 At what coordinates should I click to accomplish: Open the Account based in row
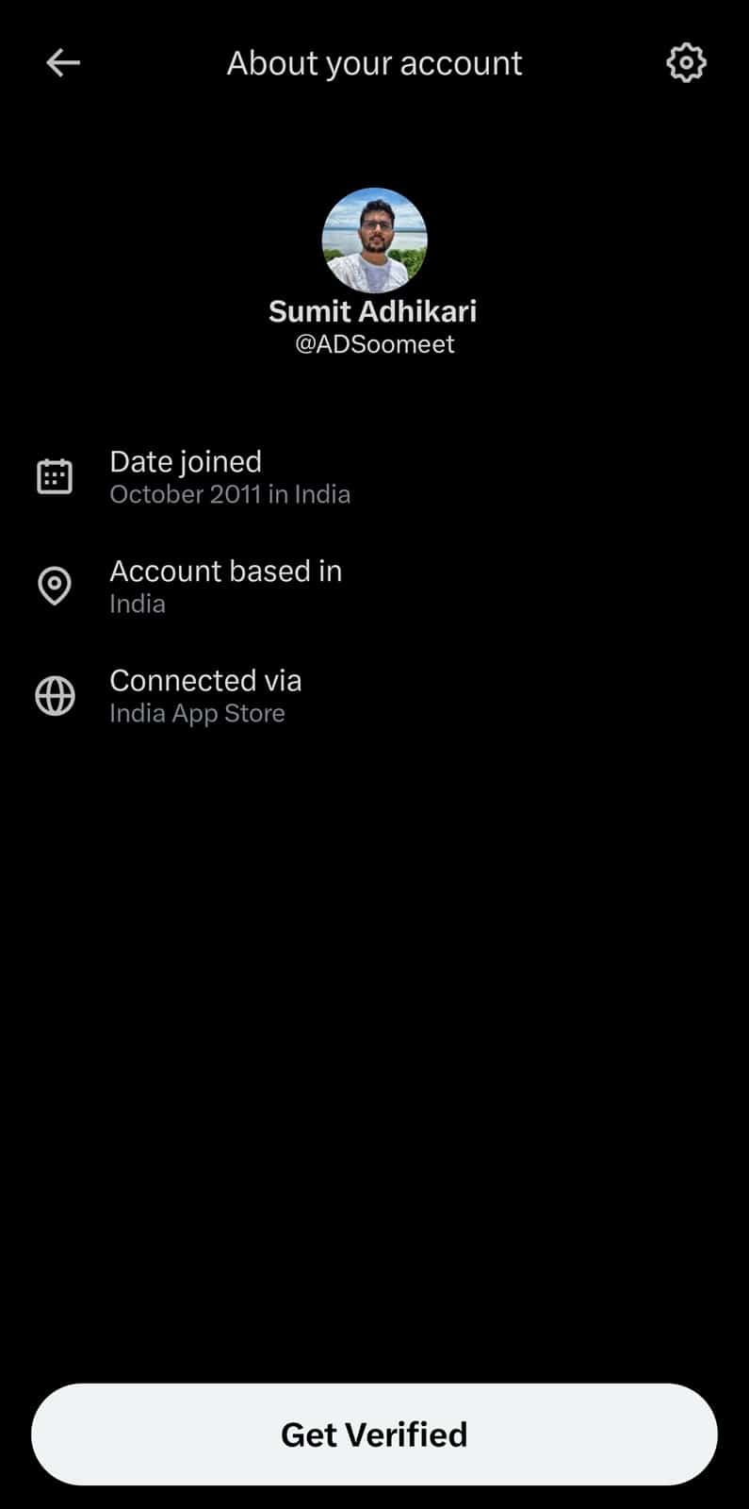click(x=374, y=587)
